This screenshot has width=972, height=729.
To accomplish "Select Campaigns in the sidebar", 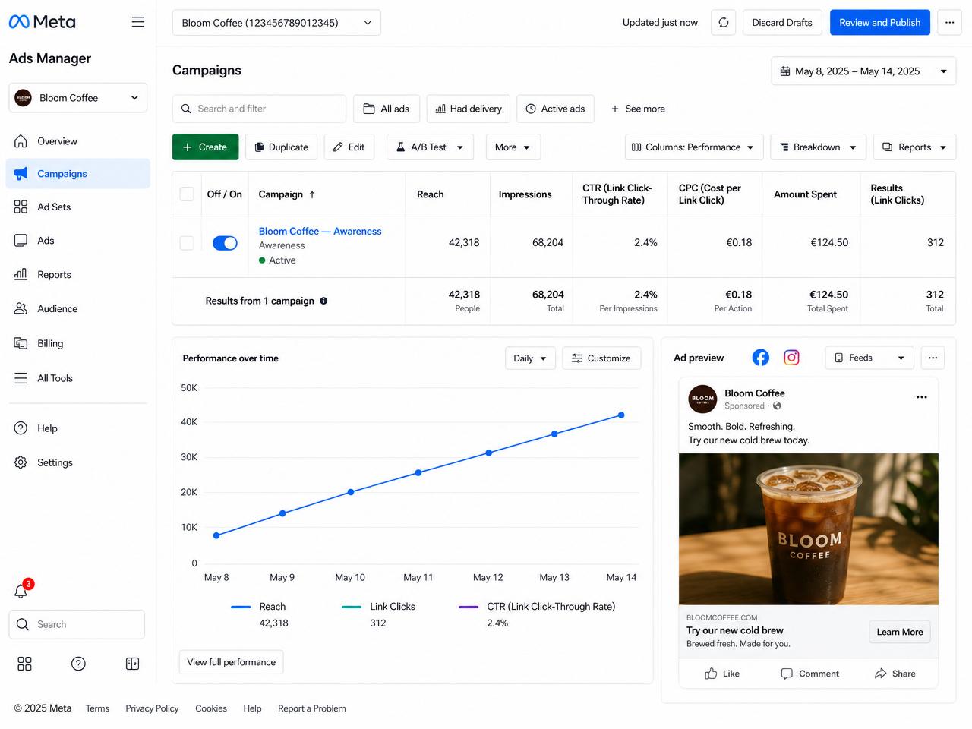I will click(x=77, y=174).
